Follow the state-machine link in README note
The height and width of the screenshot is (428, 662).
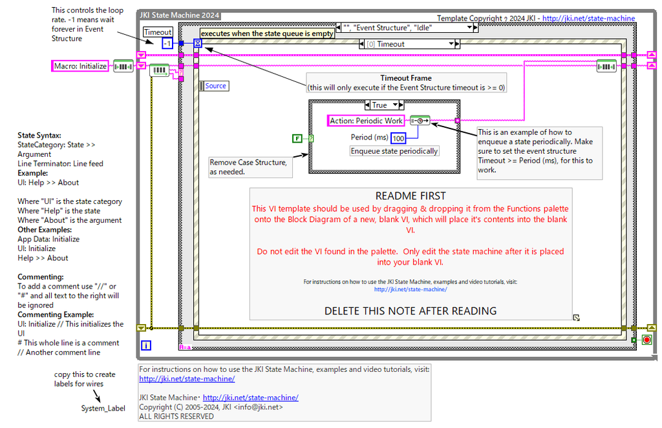(x=411, y=289)
